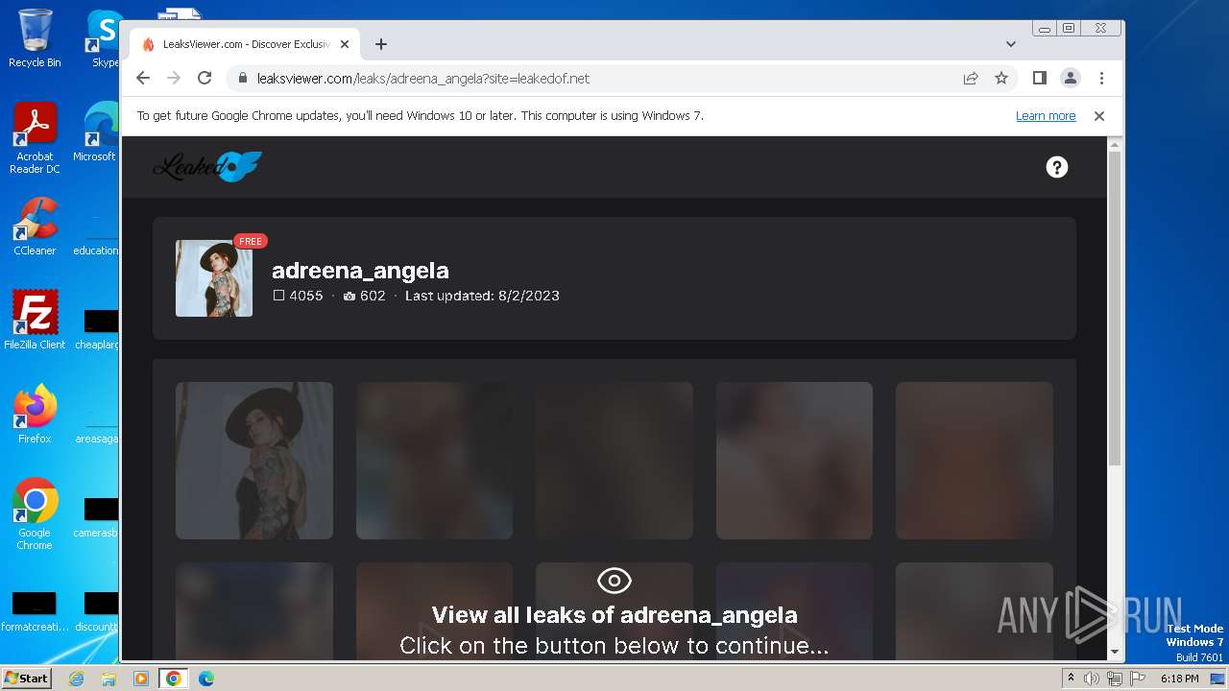1229x691 pixels.
Task: Click the browser forward arrow
Action: pyautogui.click(x=174, y=78)
